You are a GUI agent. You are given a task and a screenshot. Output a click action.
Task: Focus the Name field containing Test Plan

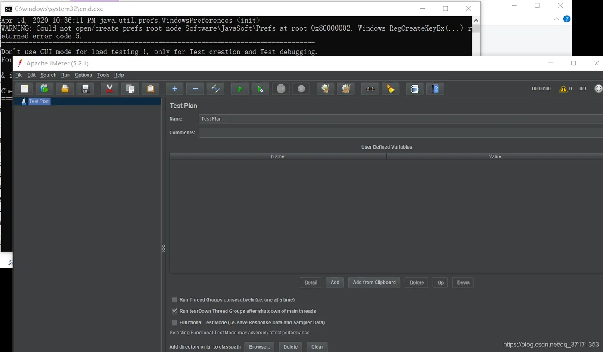(401, 119)
